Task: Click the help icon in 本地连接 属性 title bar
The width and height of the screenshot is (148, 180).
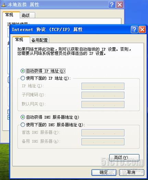Action: [112, 5]
